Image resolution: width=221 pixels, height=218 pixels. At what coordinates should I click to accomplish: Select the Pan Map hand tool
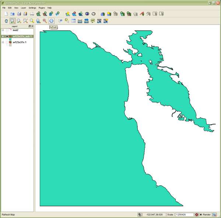(6, 21)
